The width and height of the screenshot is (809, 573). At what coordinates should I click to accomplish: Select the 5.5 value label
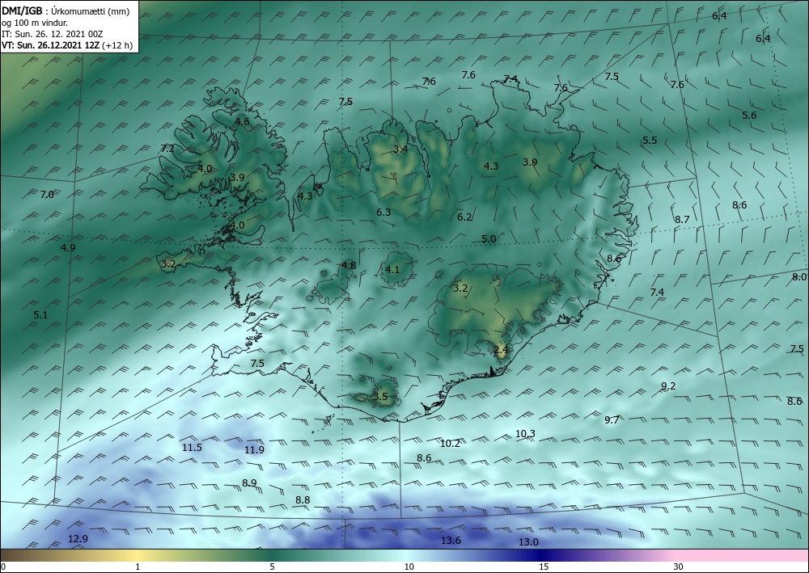[650, 140]
